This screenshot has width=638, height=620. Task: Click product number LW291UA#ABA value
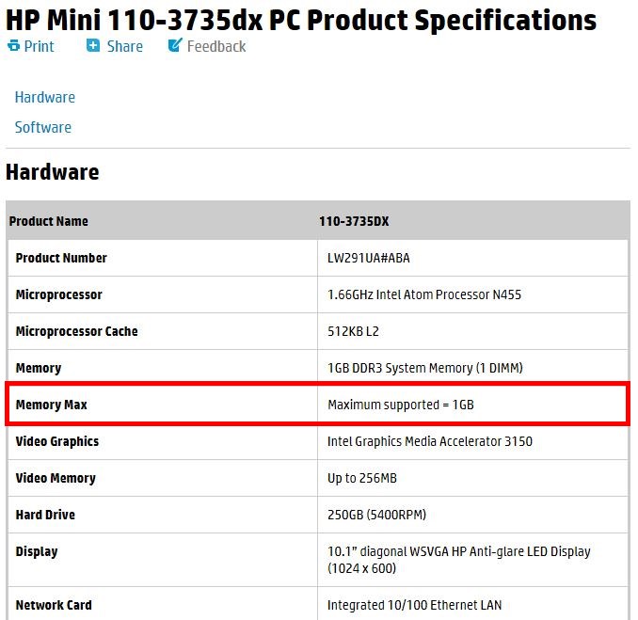coord(369,258)
